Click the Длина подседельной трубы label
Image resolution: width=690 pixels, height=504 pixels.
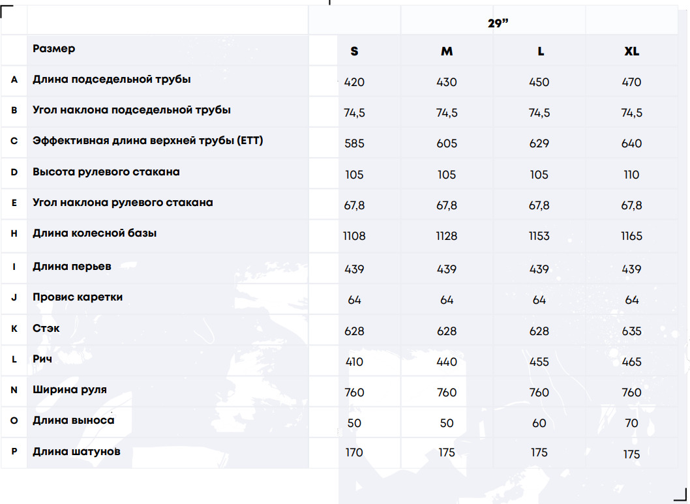pyautogui.click(x=112, y=80)
